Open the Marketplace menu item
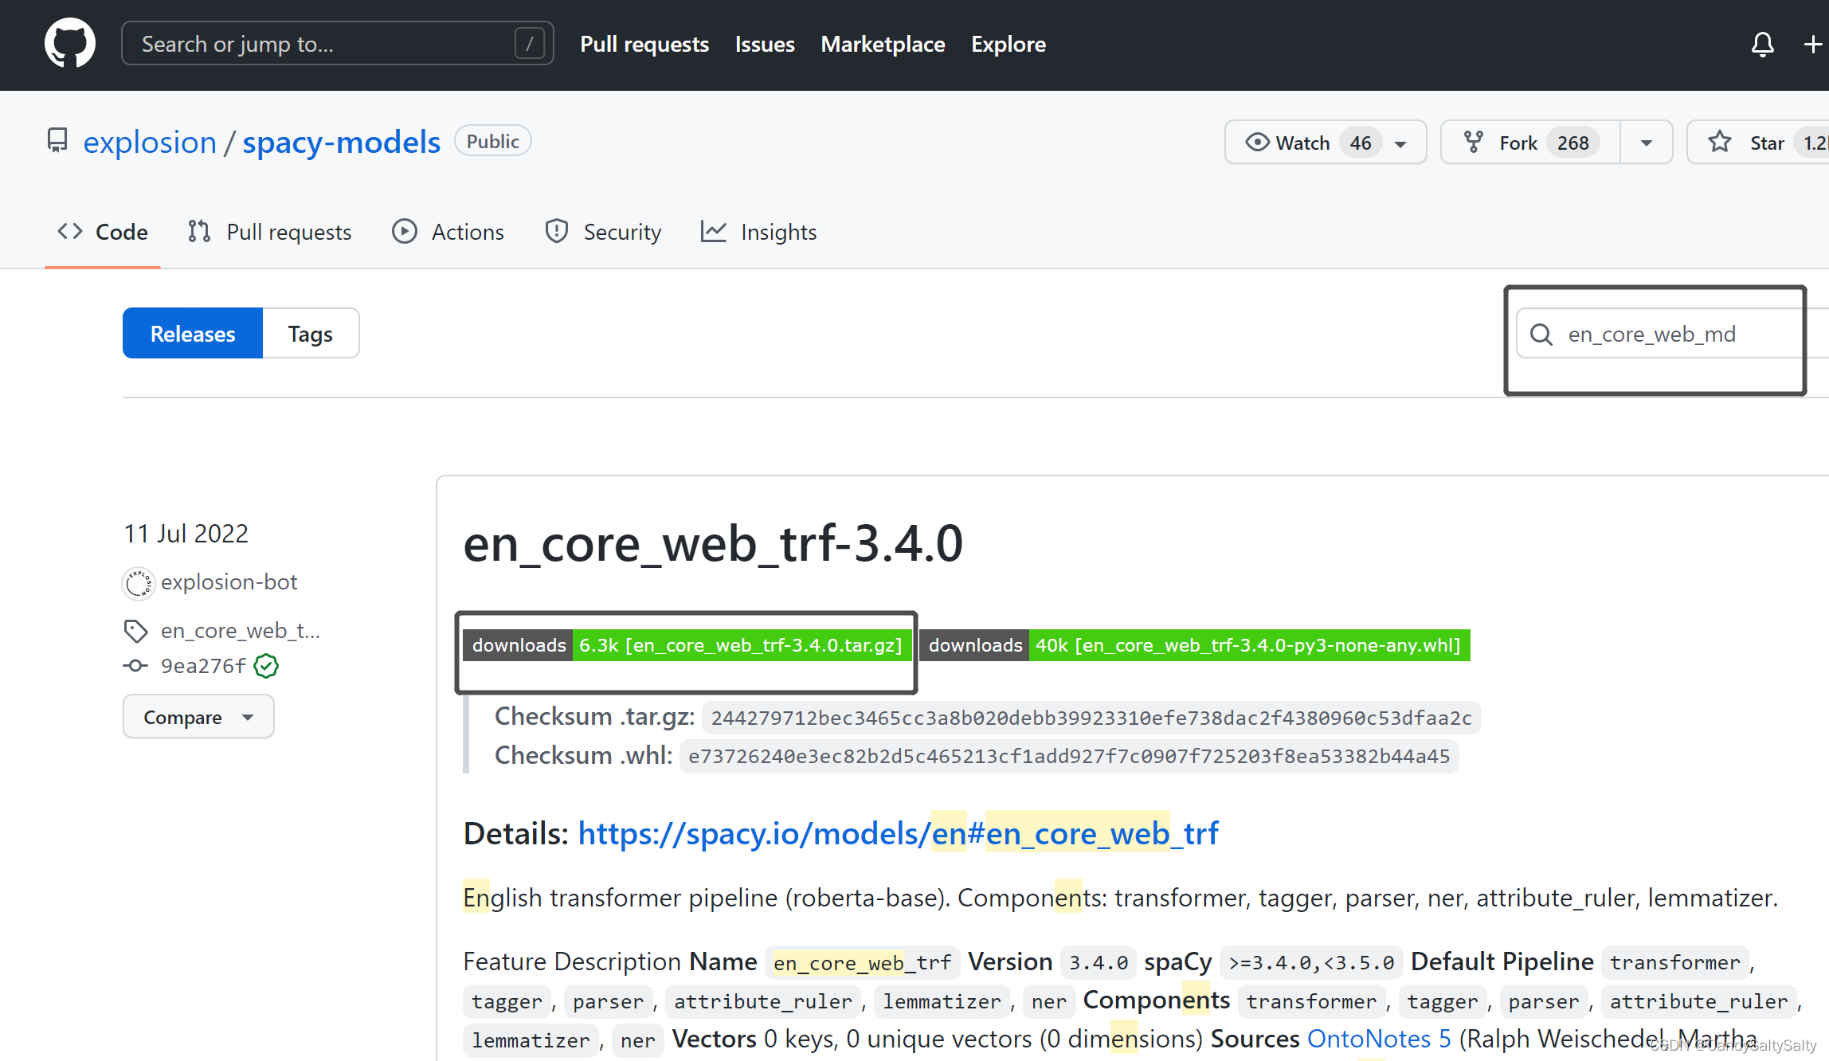 (883, 45)
